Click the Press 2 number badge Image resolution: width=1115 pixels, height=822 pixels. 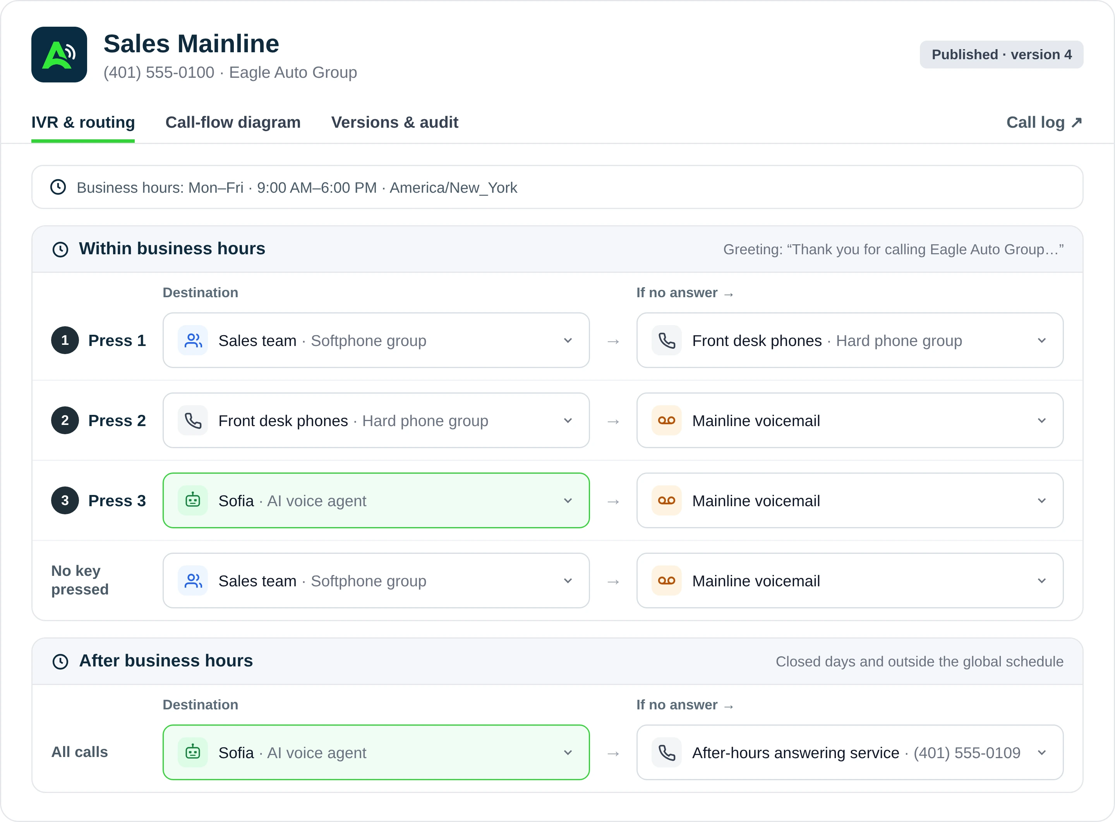[65, 420]
